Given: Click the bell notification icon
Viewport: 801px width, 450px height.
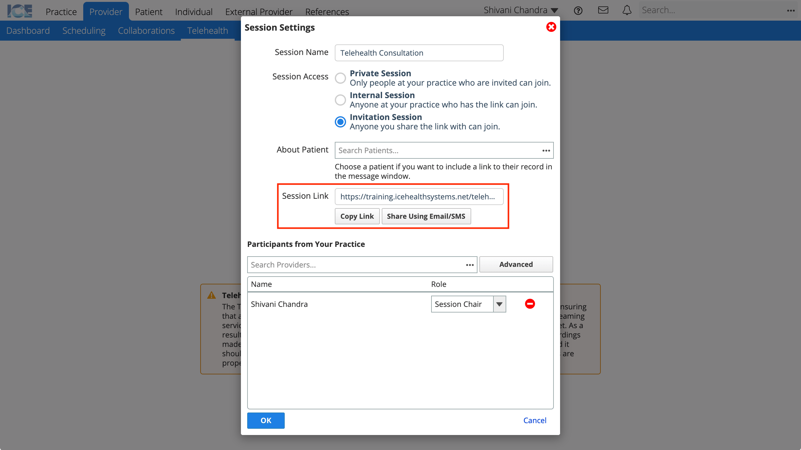Looking at the screenshot, I should point(627,10).
